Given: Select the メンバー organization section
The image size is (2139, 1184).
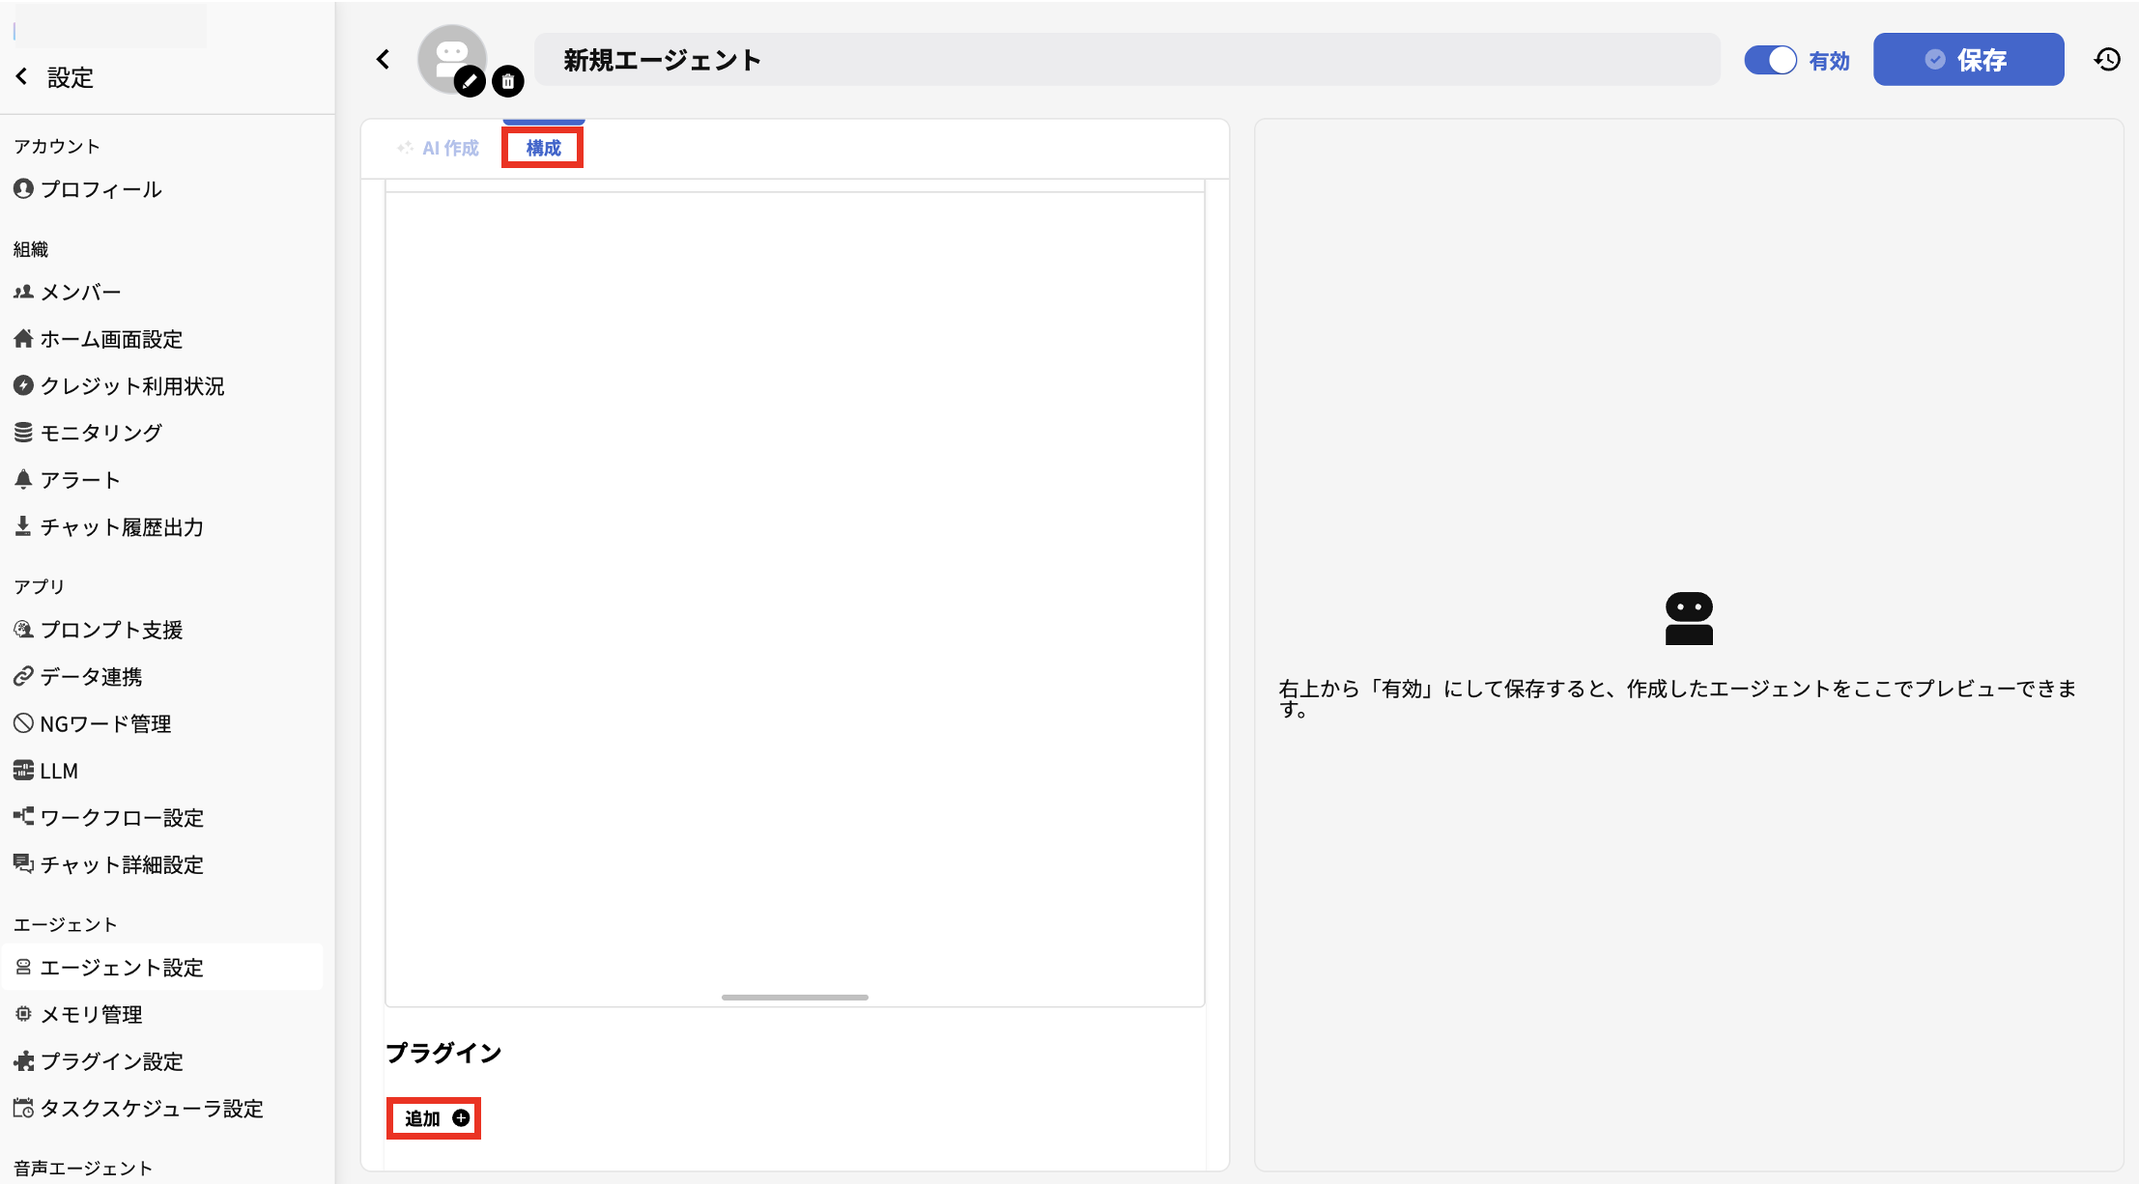Looking at the screenshot, I should [x=80, y=291].
